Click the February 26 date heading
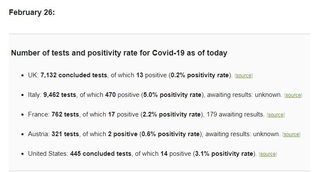 click(32, 12)
